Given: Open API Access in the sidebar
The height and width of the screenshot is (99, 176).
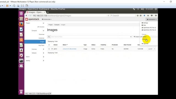Looking at the screenshot, I should click(41, 27).
